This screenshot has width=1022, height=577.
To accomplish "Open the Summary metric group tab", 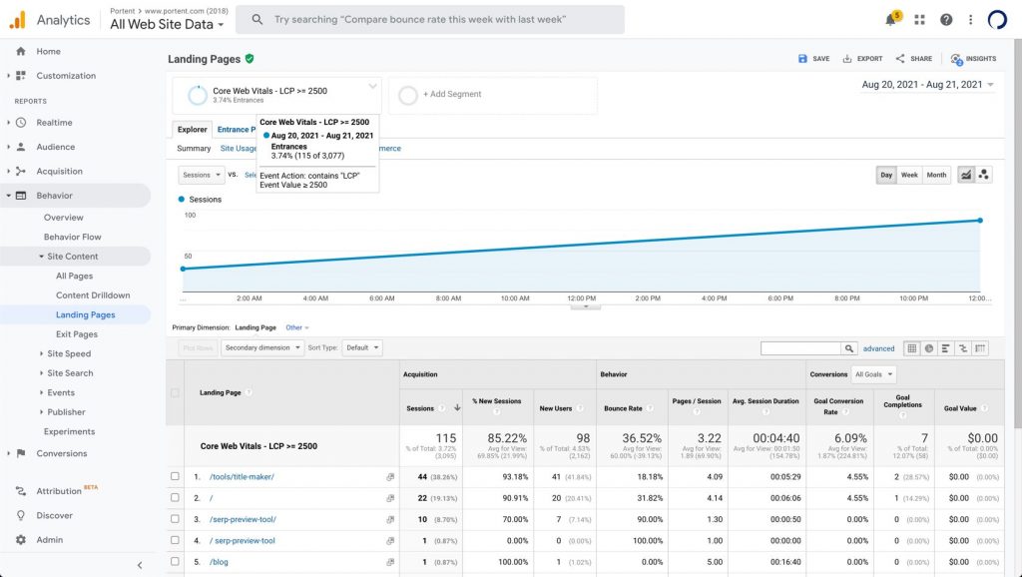I will pyautogui.click(x=195, y=149).
